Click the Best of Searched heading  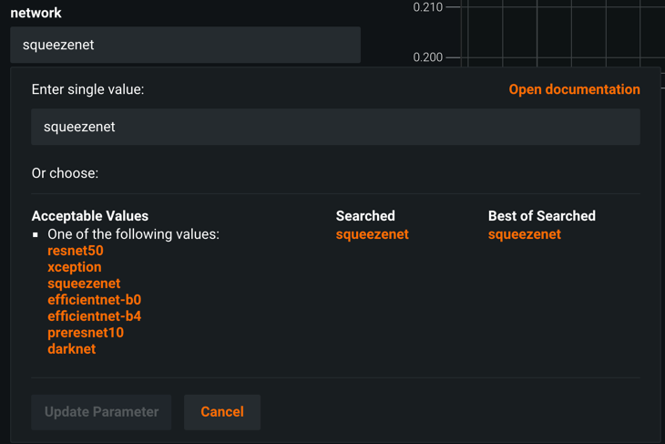tap(541, 216)
